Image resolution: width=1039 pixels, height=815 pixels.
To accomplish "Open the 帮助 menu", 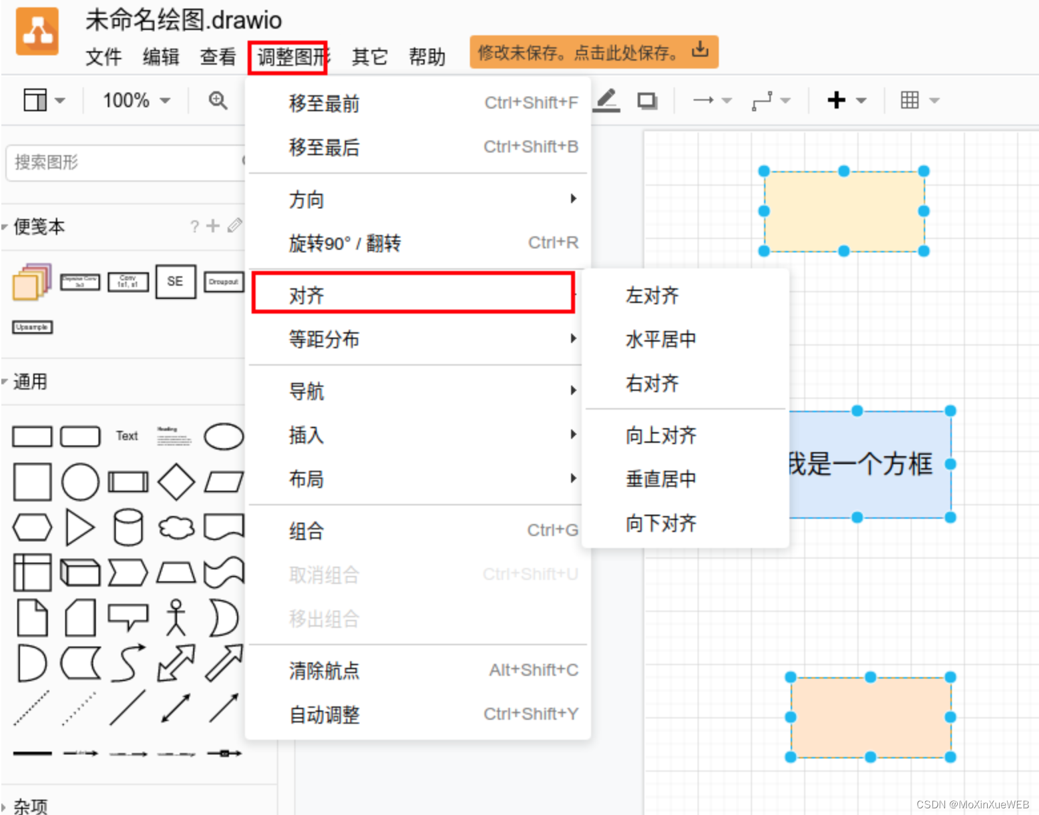I will [x=427, y=57].
